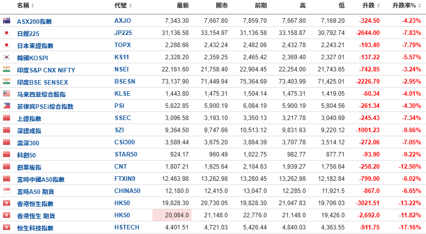426x234 pixels.
Task: Click the highlighted 20,084.0 price cell
Action: [x=172, y=215]
